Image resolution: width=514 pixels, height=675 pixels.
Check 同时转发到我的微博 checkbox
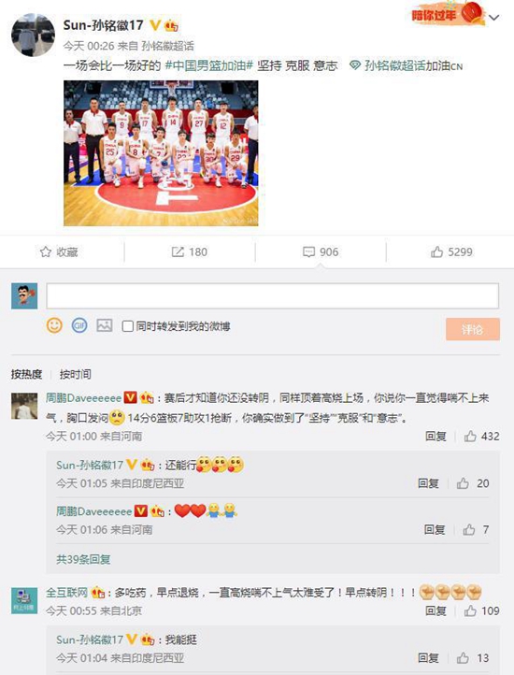click(x=127, y=326)
